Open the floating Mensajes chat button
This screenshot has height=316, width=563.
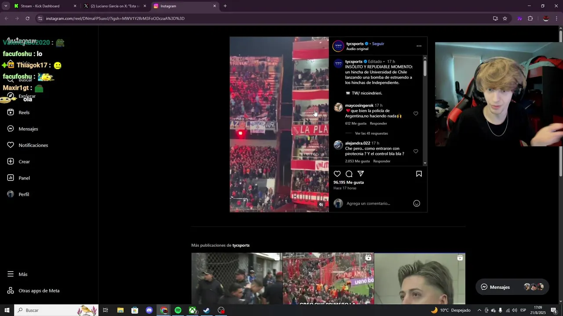point(512,287)
